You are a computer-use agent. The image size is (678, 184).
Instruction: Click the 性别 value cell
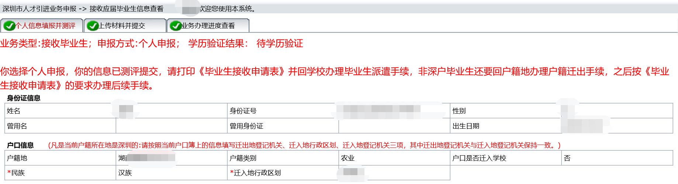[617, 111]
